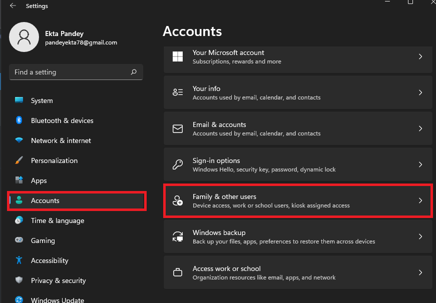Expand Your Microsoft account chevron
Viewport: 436px width, 303px height.
point(420,57)
